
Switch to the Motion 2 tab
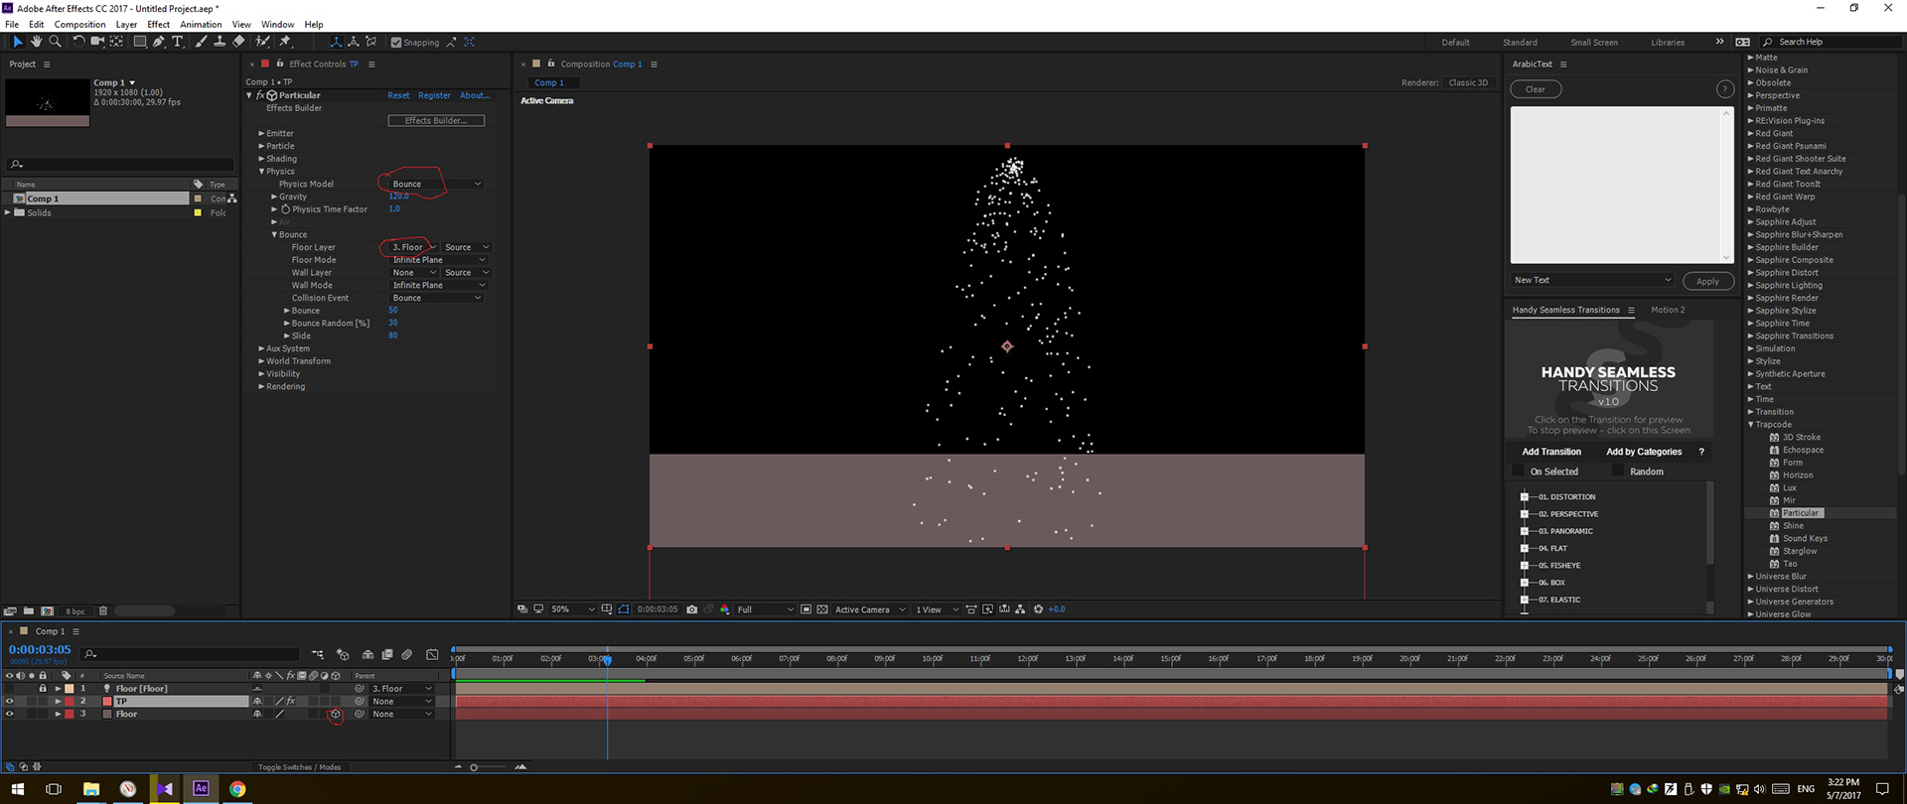coord(1668,310)
